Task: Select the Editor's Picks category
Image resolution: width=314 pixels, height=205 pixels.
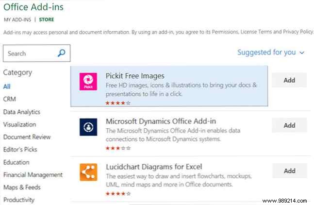Action: (20, 150)
